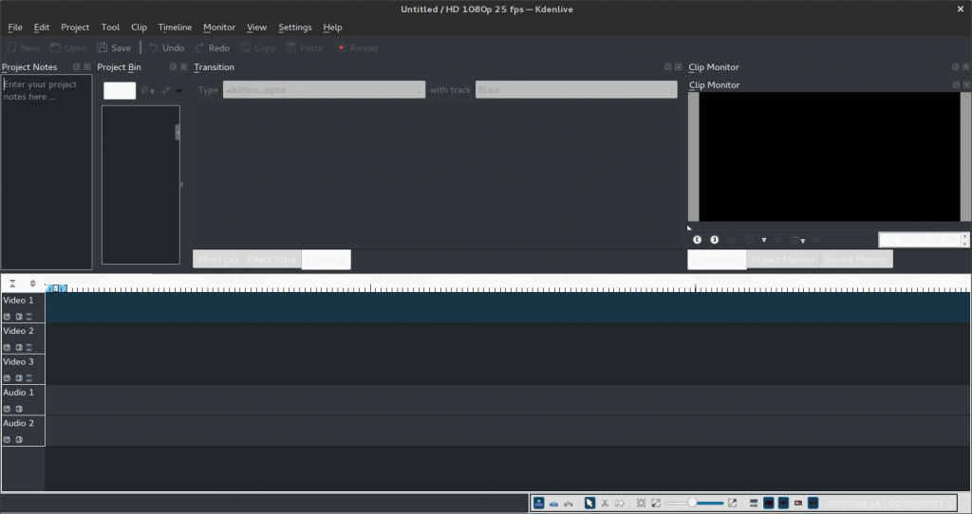Screen dimensions: 972x514
Task: Select the Razor (scissors) tool in status bar
Action: coord(605,503)
